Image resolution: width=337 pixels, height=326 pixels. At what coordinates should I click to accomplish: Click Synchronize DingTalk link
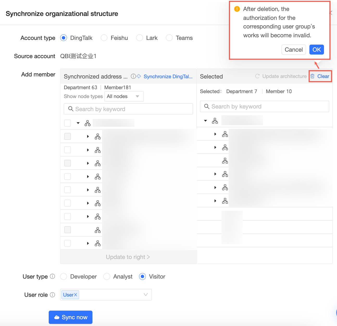point(168,76)
